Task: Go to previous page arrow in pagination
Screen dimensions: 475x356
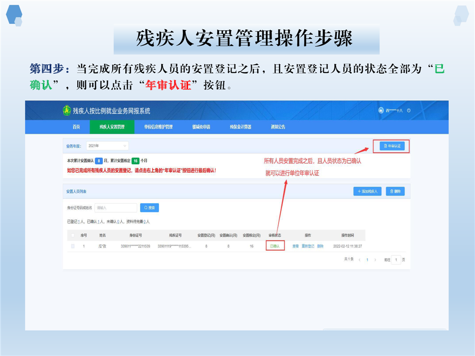Action: (x=359, y=260)
